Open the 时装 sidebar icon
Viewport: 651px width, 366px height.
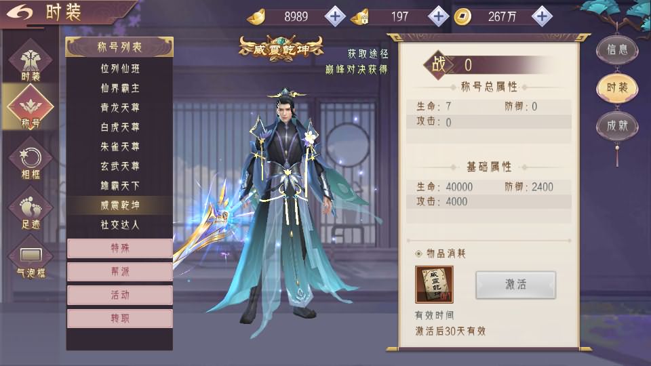point(31,62)
